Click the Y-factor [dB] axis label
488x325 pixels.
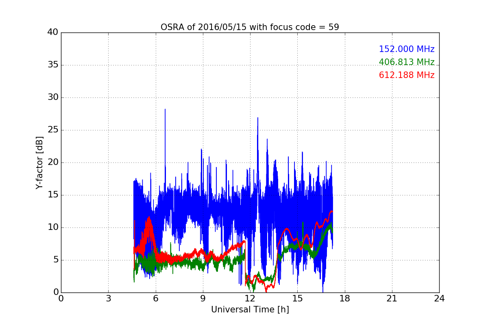39,162
